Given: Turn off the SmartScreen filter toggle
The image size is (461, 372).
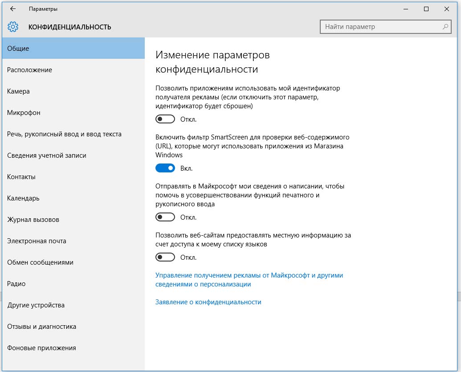Looking at the screenshot, I should pyautogui.click(x=165, y=168).
